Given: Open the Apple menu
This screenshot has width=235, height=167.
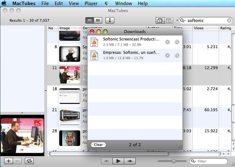Looking at the screenshot, I should click(4, 3).
